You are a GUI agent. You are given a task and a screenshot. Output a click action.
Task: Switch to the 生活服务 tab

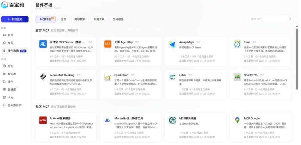(118, 19)
